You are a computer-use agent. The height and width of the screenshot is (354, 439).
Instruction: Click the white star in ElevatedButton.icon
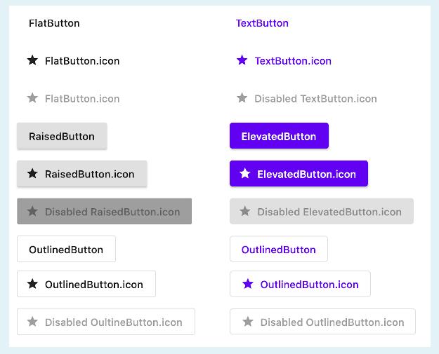pos(245,174)
